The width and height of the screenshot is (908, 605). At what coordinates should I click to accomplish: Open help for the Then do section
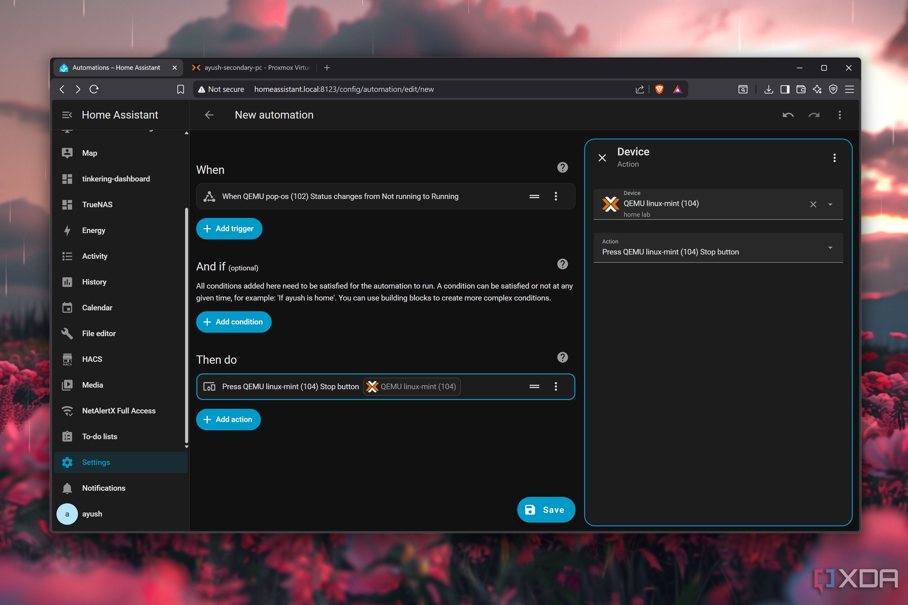click(x=562, y=357)
